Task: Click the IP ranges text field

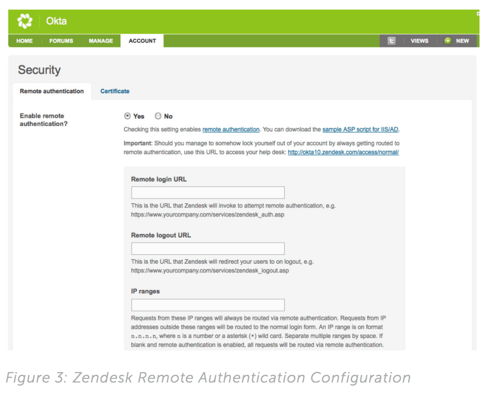Action: [x=208, y=305]
